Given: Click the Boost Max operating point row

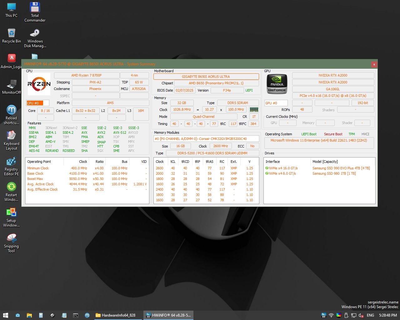Looking at the screenshot, I should 87,179.
